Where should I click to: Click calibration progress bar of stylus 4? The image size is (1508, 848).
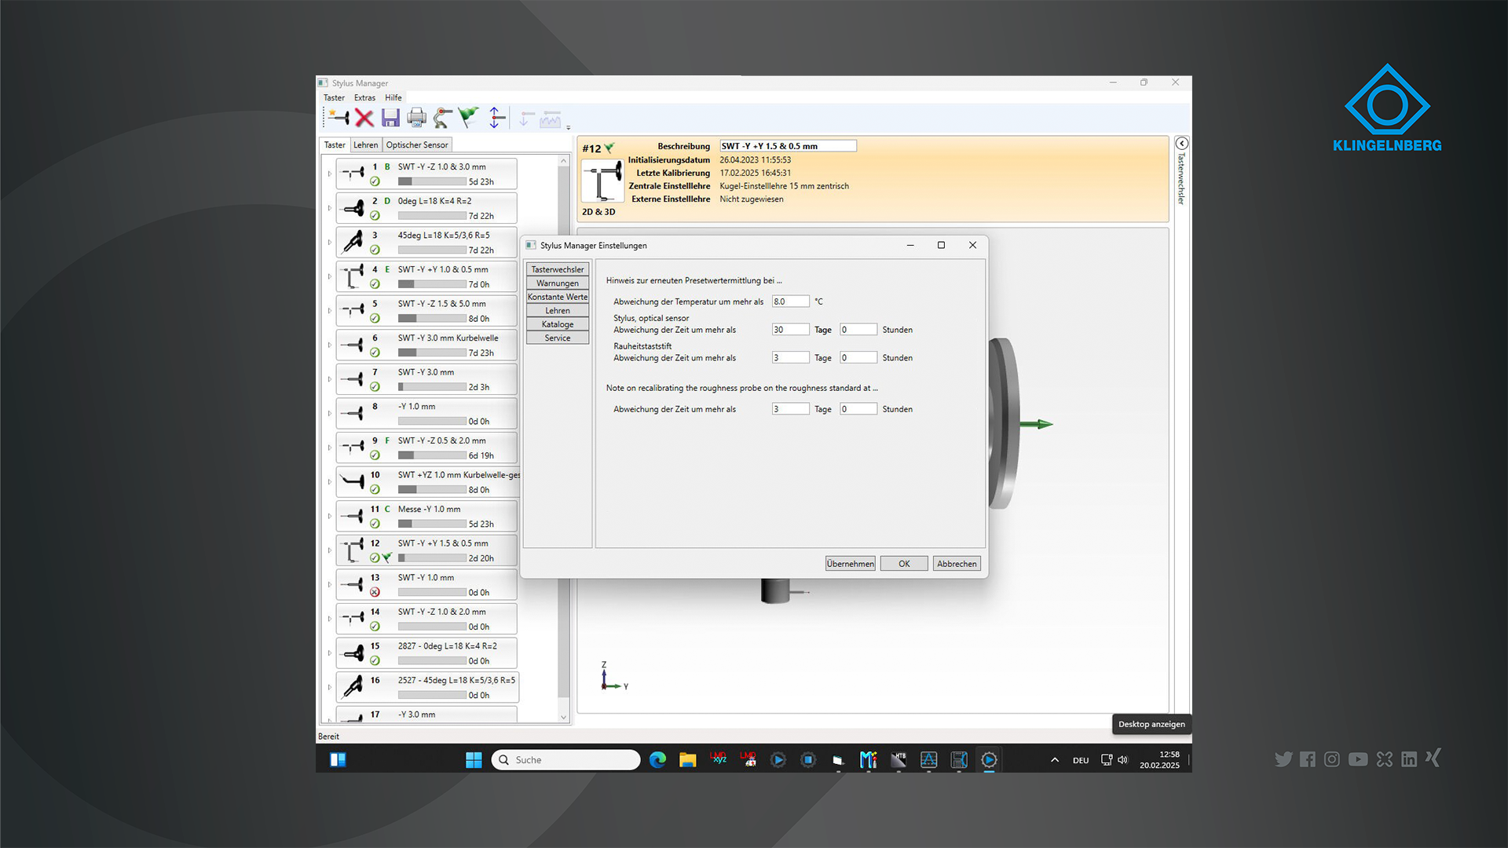432,284
